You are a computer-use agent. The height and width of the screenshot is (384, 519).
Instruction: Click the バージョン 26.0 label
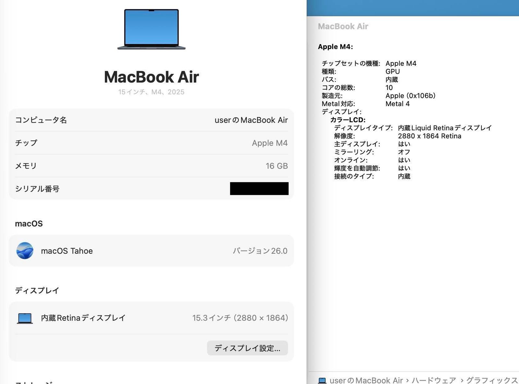pos(261,251)
